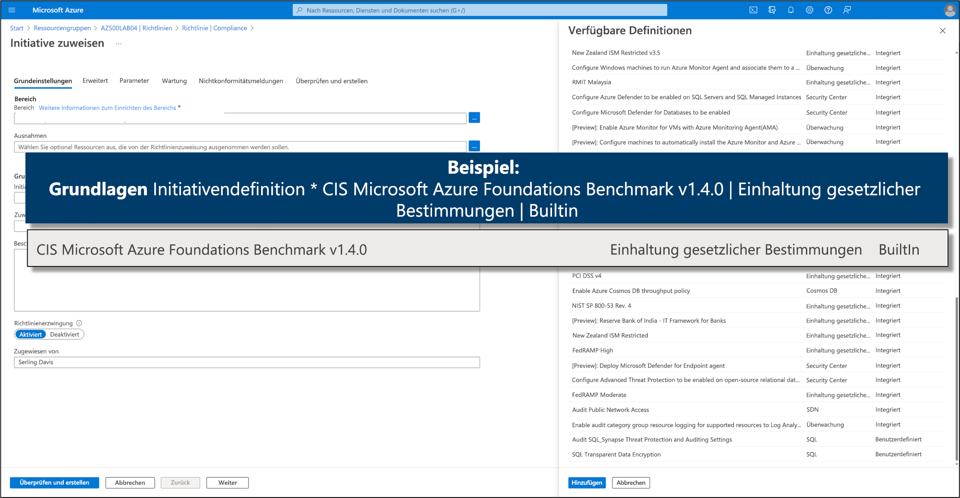Open the Wartung tab
The width and height of the screenshot is (960, 498).
(x=174, y=81)
